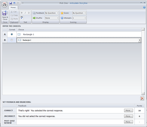Click the Copy command

(x=14, y=15)
